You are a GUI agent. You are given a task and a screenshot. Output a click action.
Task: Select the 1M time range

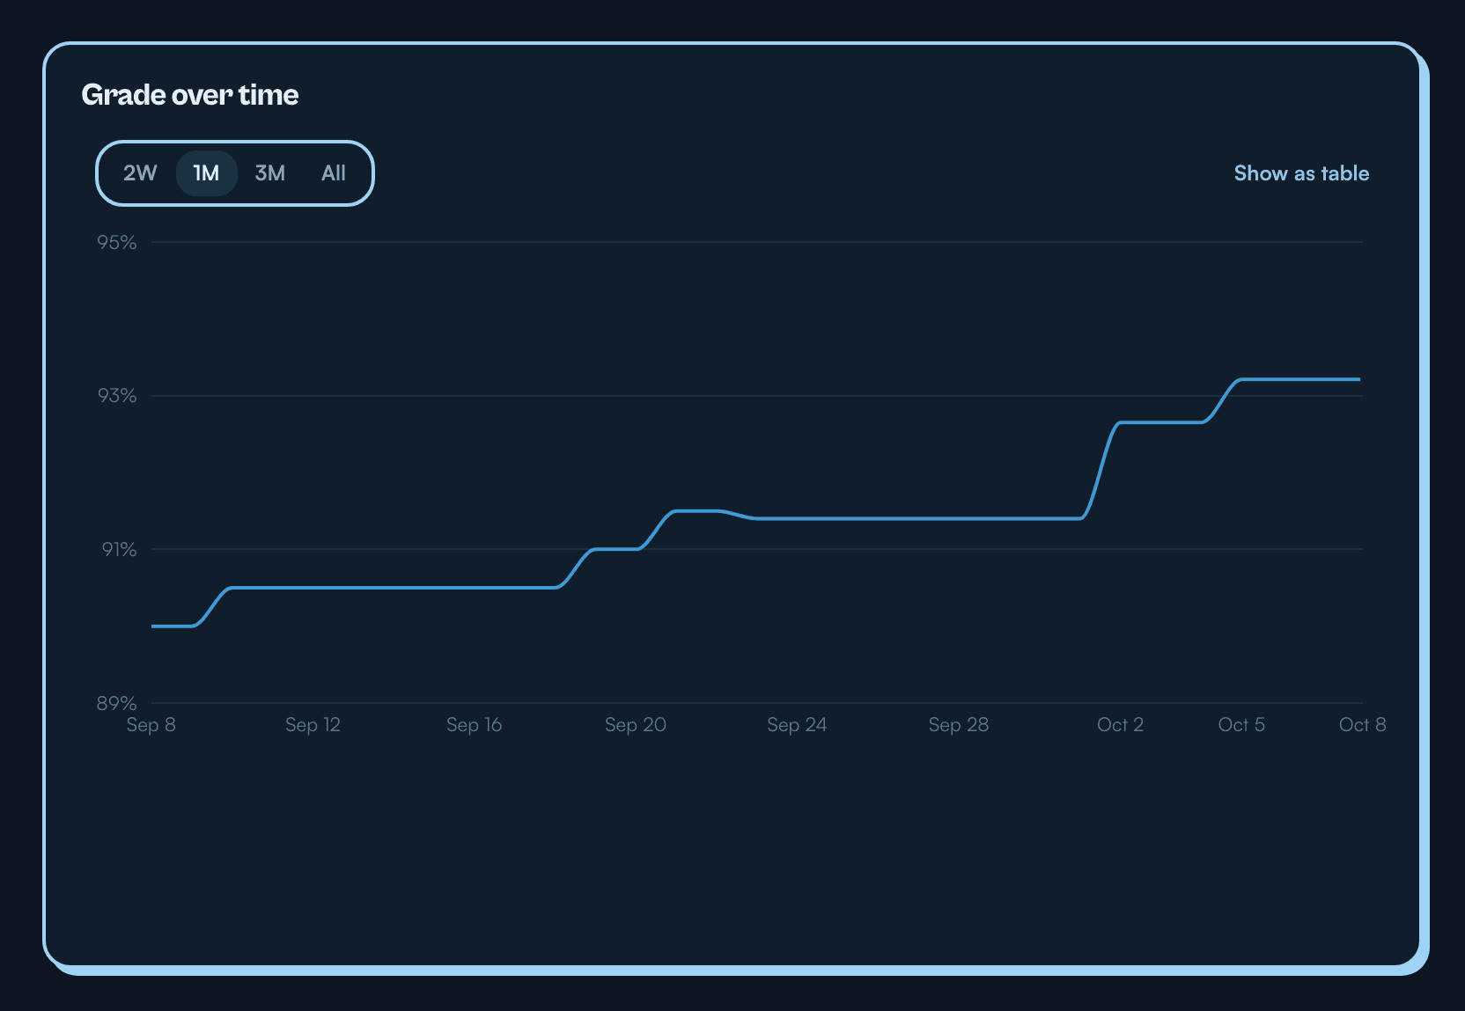(207, 173)
